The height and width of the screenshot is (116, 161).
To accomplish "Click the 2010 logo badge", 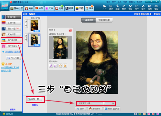I will (x=5, y=6).
